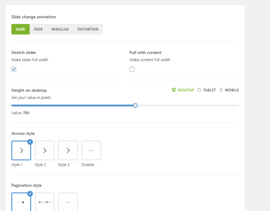This screenshot has height=211, width=270.
Task: Select the Slide animation button
Action: pos(21,29)
